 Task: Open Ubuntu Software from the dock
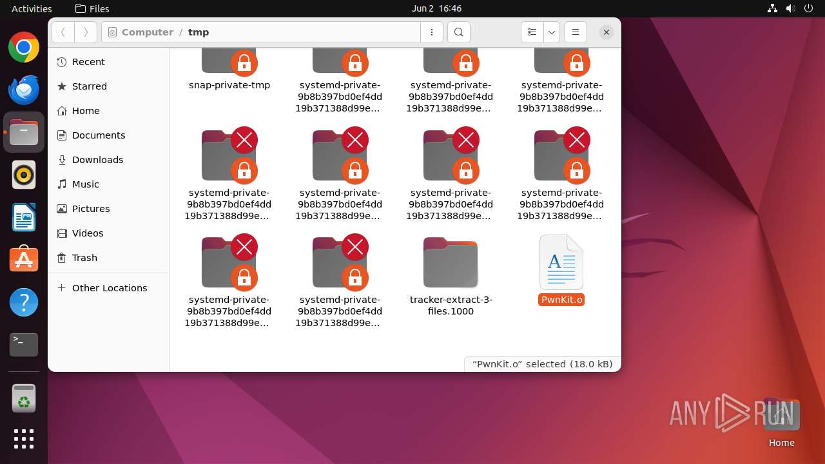(24, 260)
